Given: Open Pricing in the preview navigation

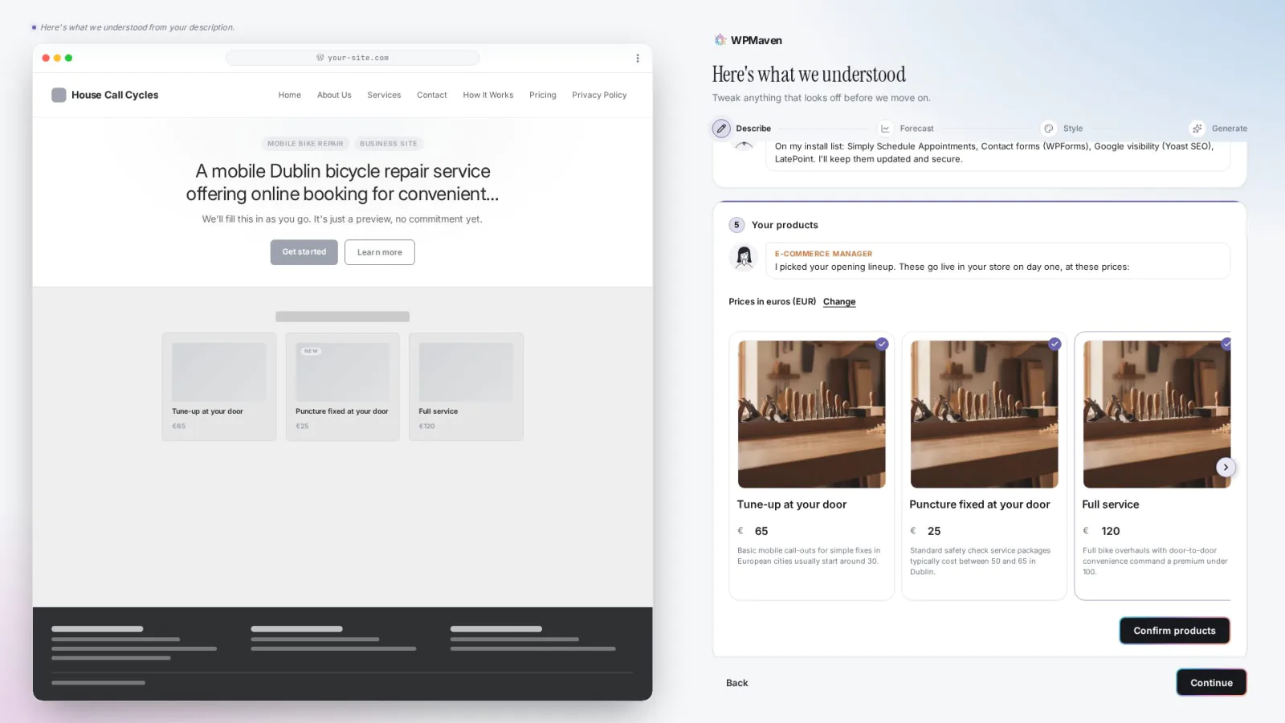Looking at the screenshot, I should tap(543, 95).
